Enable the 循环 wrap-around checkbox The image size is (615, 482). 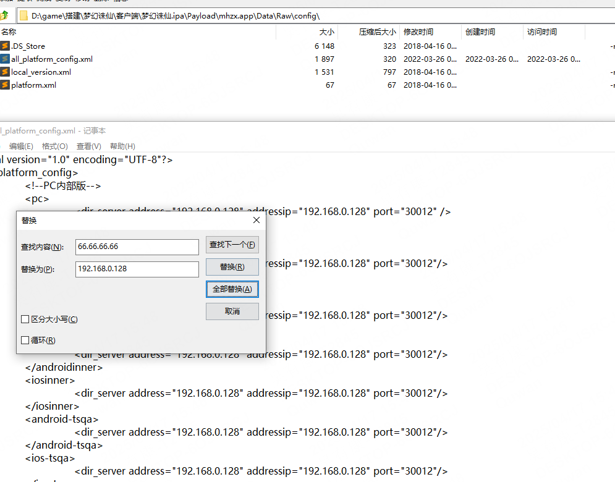click(x=25, y=340)
